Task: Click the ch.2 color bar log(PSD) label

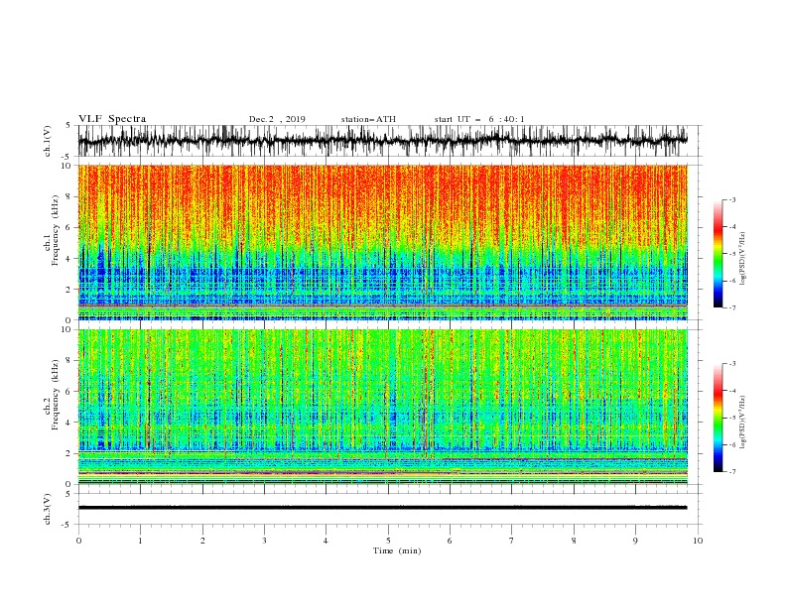Action: pos(743,423)
